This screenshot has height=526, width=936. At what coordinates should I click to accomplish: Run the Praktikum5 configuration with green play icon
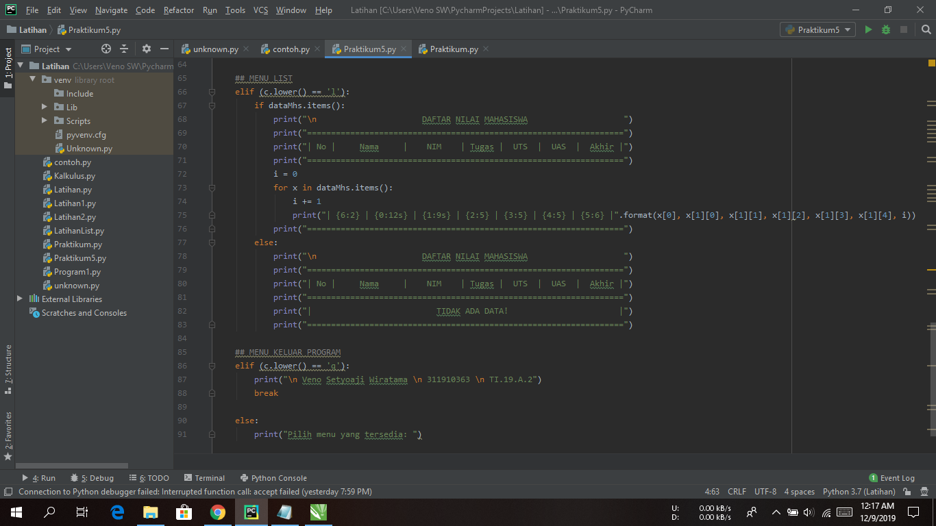(x=868, y=29)
